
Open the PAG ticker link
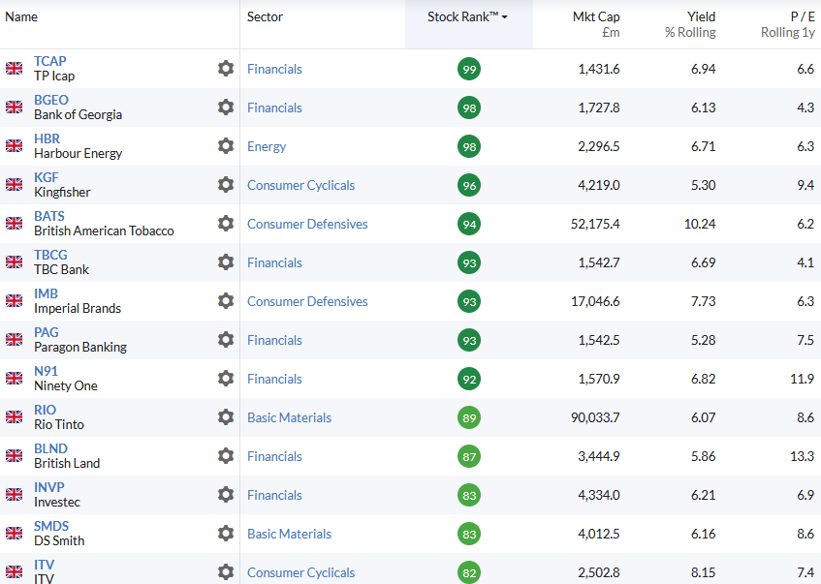click(47, 332)
